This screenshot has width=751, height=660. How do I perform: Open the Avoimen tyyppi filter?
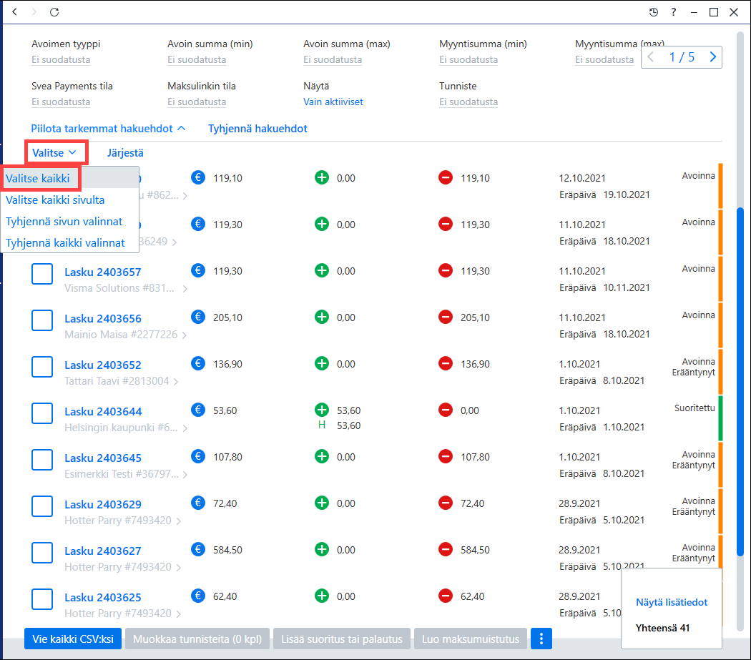[x=61, y=60]
